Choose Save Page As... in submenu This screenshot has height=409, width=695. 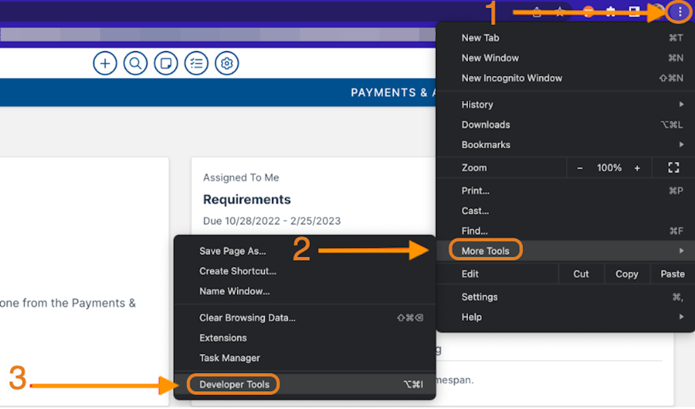232,251
